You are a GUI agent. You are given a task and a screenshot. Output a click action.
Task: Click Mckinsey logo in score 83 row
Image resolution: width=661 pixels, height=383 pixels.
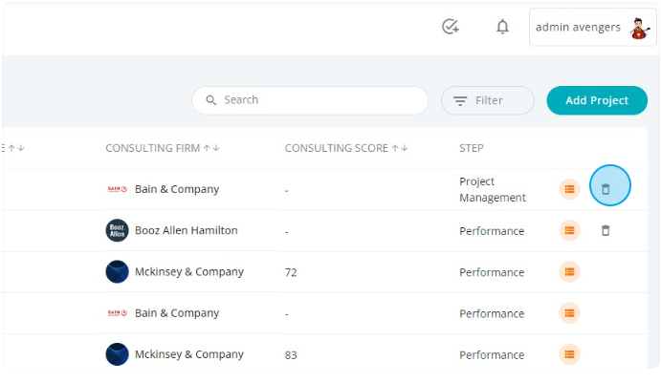[118, 354]
